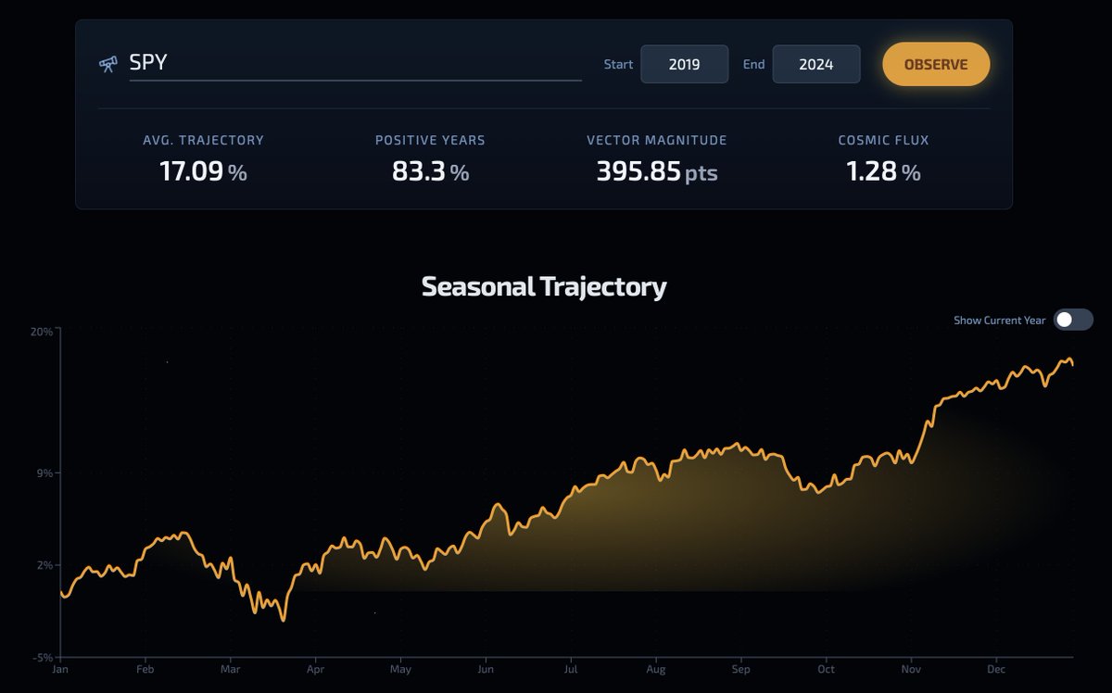1112x693 pixels.
Task: Click the AVG. TRAJECTORY label
Action: [203, 140]
